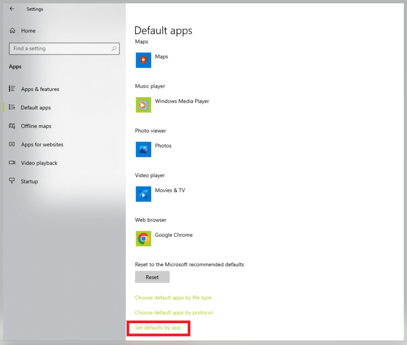Viewport: 407px width, 345px height.
Task: Click the Home label in sidebar
Action: pyautogui.click(x=28, y=31)
